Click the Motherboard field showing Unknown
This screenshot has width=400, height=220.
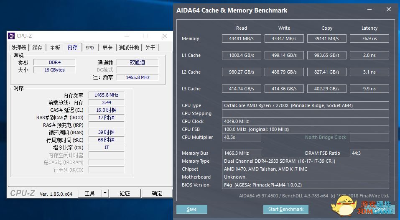306,177
